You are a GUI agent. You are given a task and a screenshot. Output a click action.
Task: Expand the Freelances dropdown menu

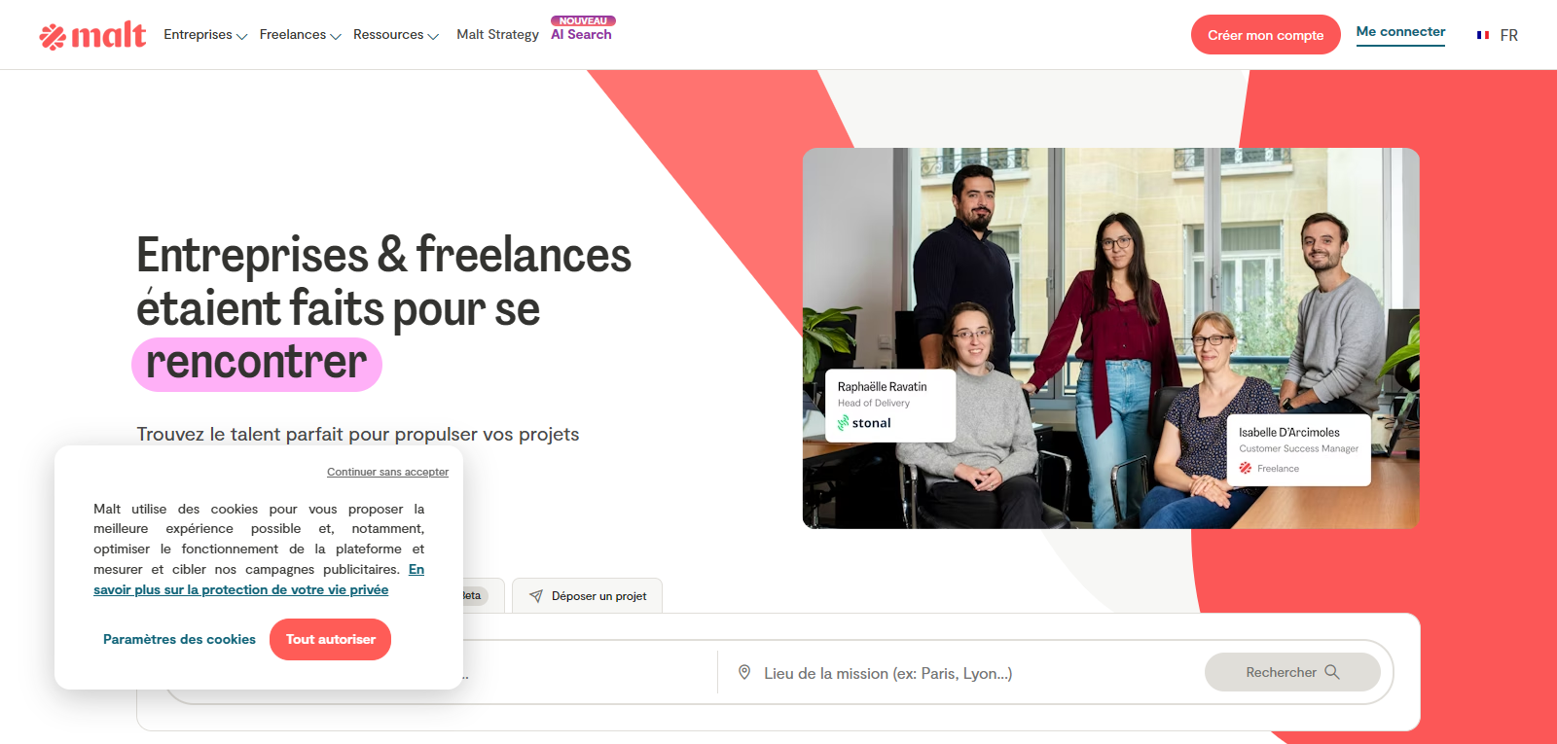pos(300,35)
